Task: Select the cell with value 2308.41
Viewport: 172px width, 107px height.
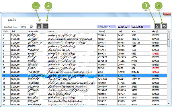Action: click(107, 46)
